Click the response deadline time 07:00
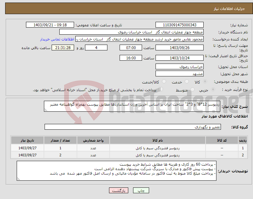 point(131,48)
